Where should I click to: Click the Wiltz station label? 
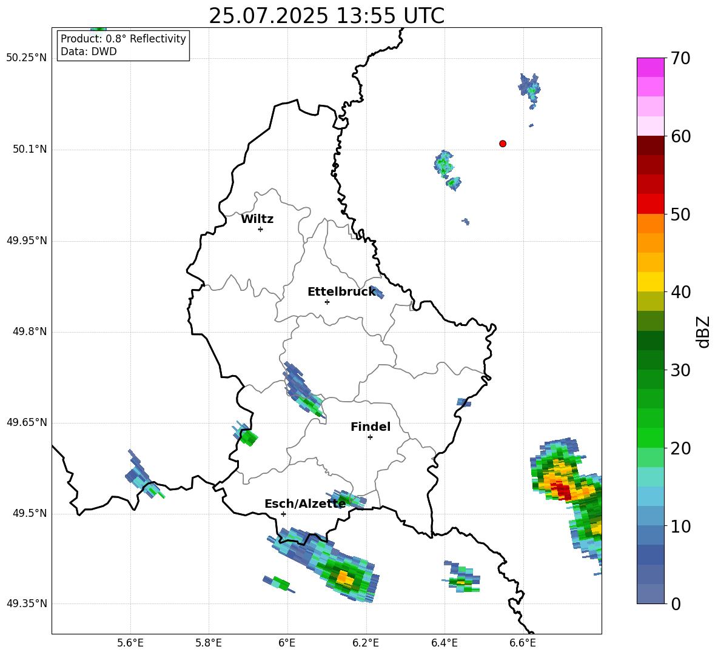tap(257, 219)
